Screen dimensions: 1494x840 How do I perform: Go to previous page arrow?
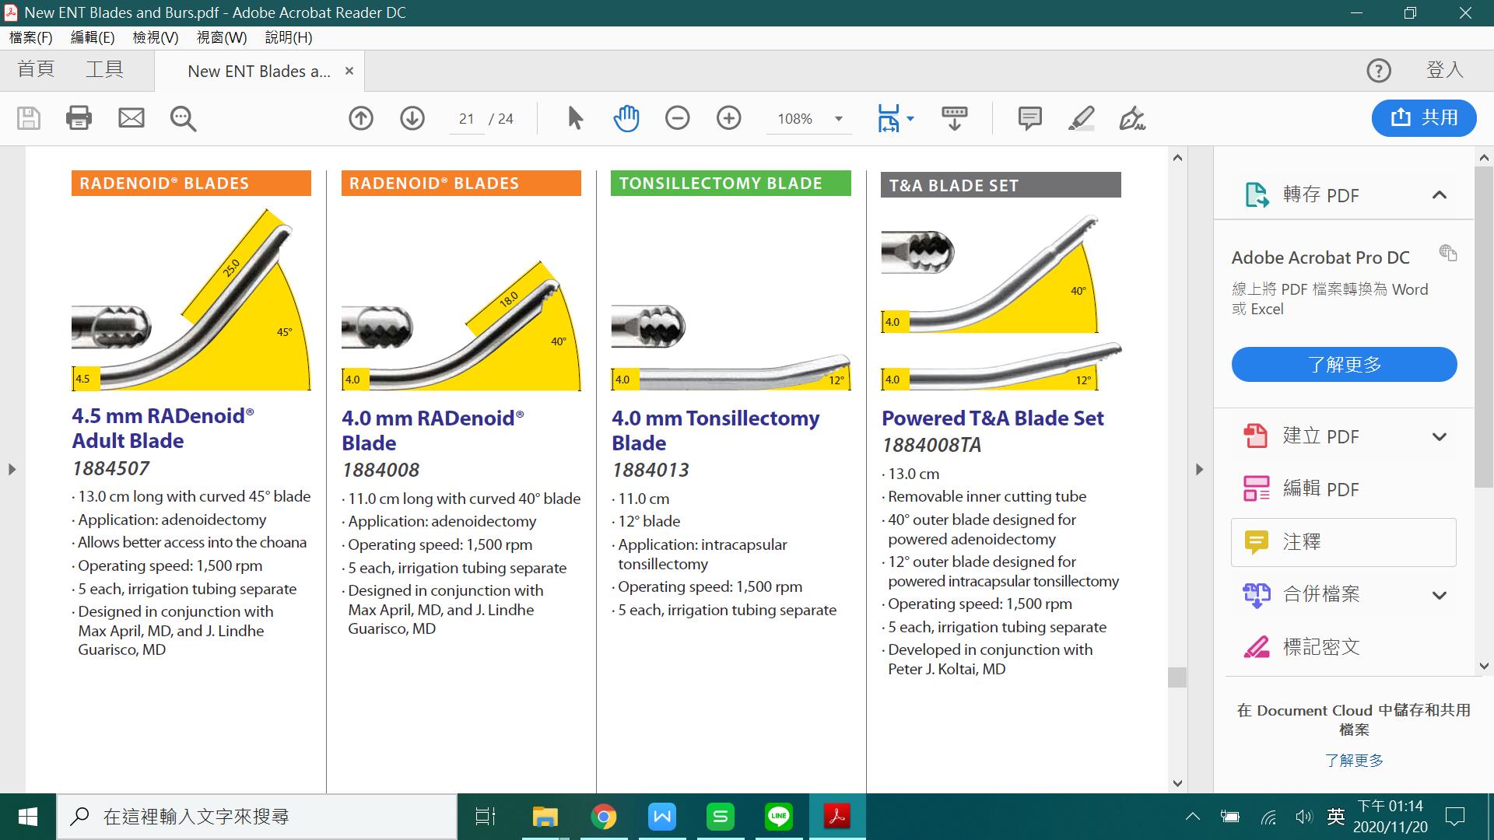(361, 118)
